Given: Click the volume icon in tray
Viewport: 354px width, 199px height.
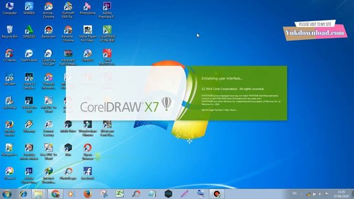Looking at the screenshot, I should coord(320,194).
